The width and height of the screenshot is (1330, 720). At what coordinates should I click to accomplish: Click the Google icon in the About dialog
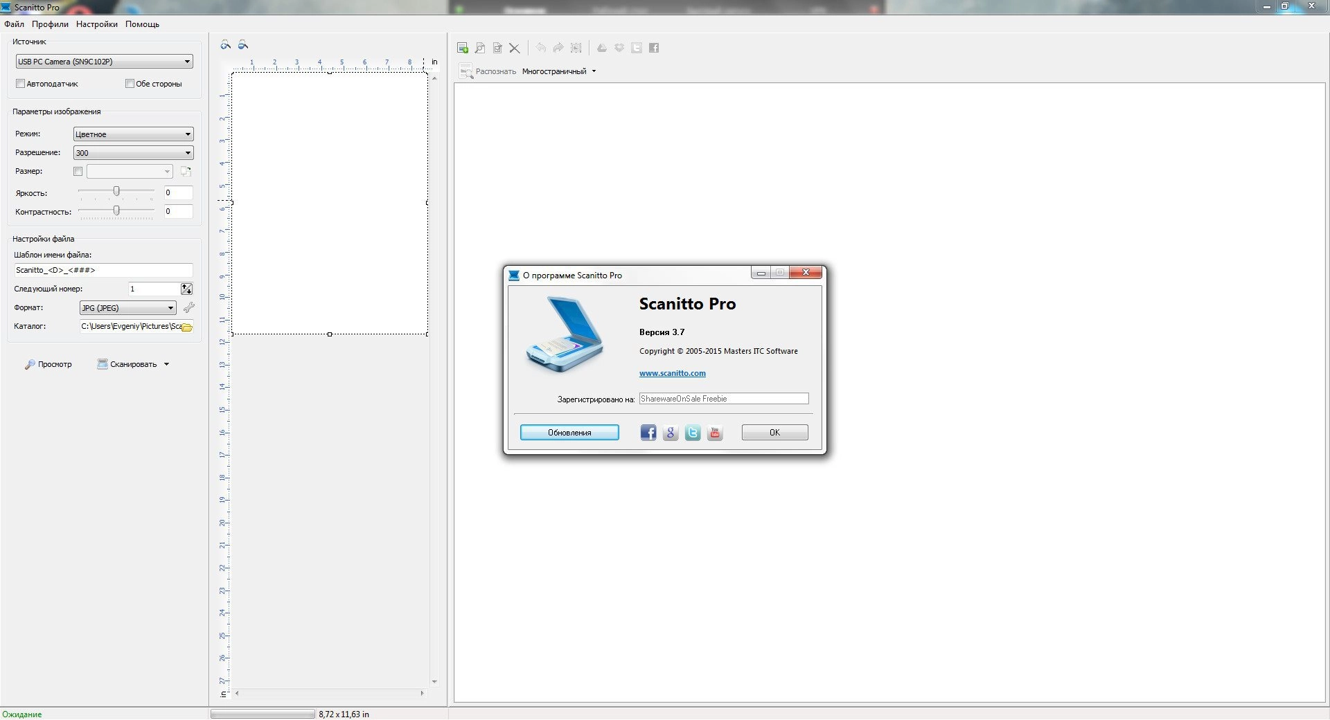pos(671,433)
